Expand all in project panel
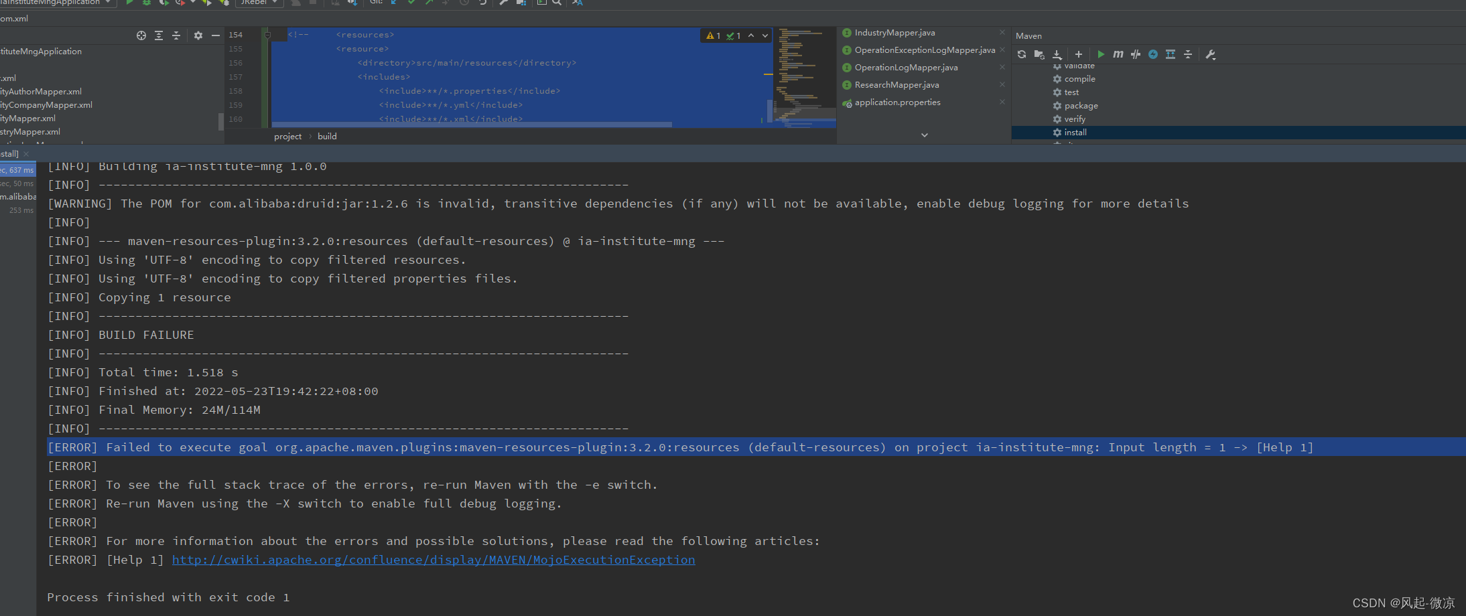 point(159,35)
